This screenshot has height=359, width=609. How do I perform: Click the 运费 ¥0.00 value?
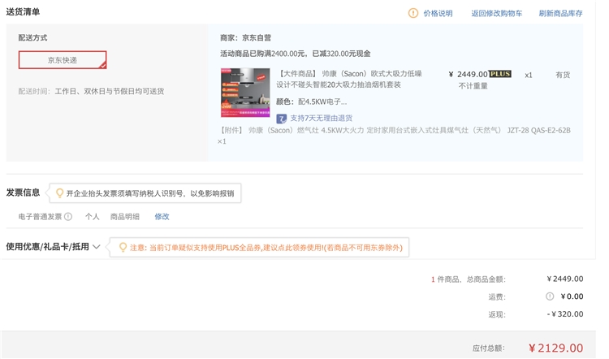(x=572, y=296)
